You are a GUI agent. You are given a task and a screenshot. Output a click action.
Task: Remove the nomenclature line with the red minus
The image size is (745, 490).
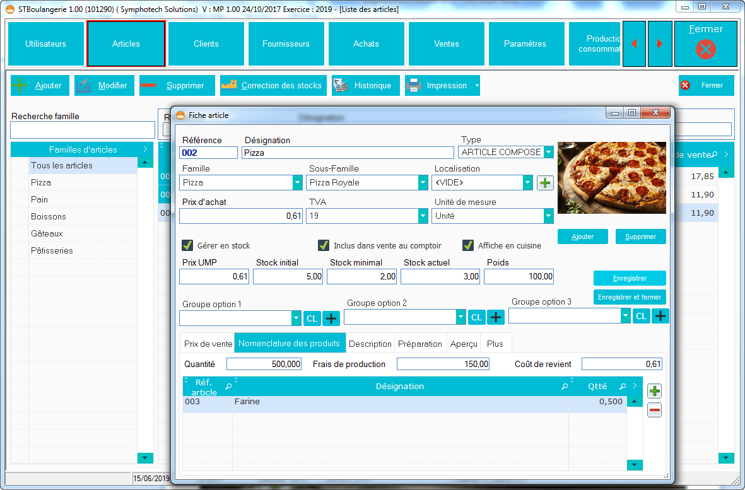(654, 411)
